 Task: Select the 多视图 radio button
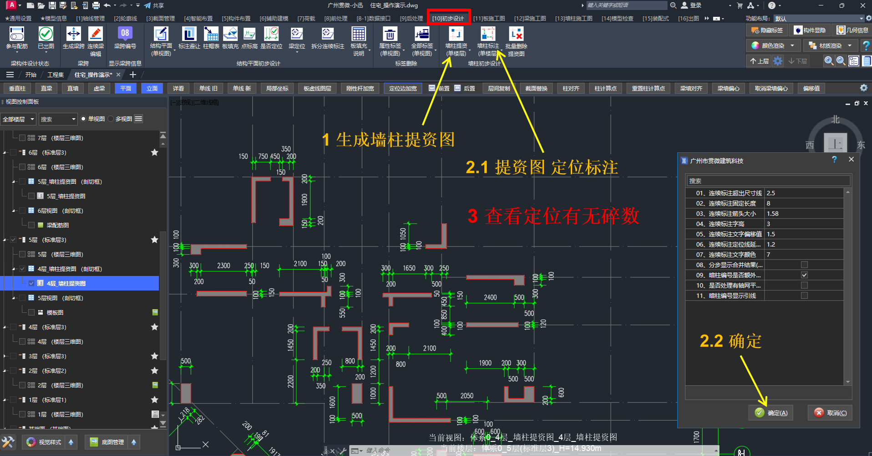pos(111,119)
